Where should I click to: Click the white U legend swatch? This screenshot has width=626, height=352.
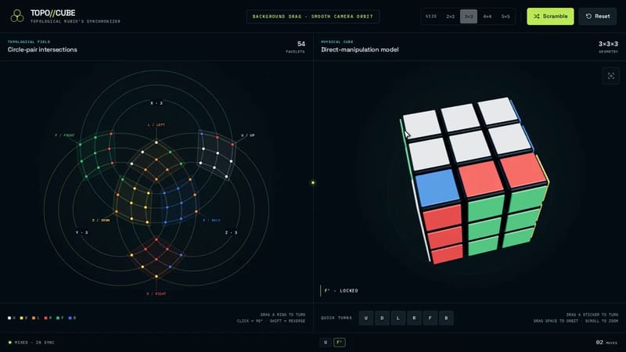tap(9, 318)
